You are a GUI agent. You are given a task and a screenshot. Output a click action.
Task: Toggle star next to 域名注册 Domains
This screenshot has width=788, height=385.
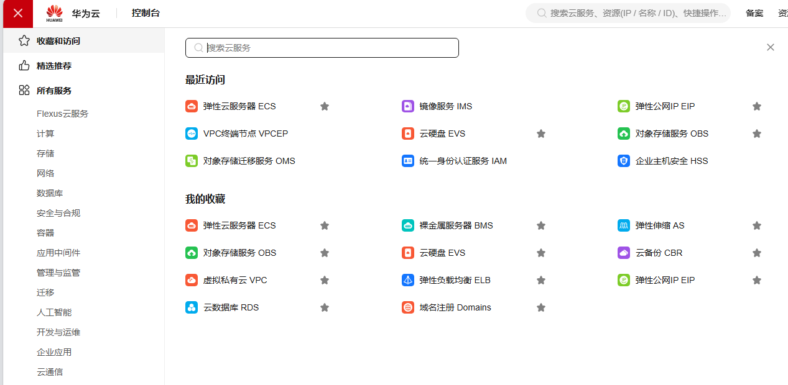(x=541, y=307)
